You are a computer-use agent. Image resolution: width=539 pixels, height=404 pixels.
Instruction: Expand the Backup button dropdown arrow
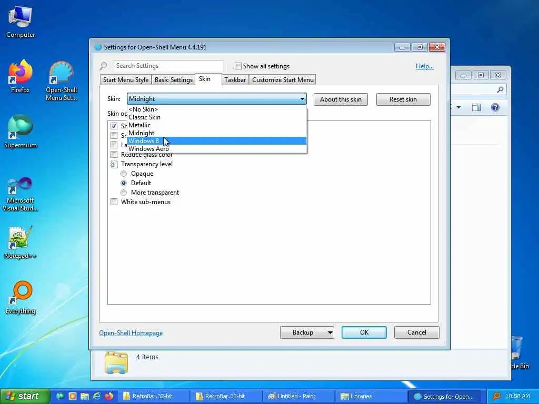pyautogui.click(x=330, y=332)
